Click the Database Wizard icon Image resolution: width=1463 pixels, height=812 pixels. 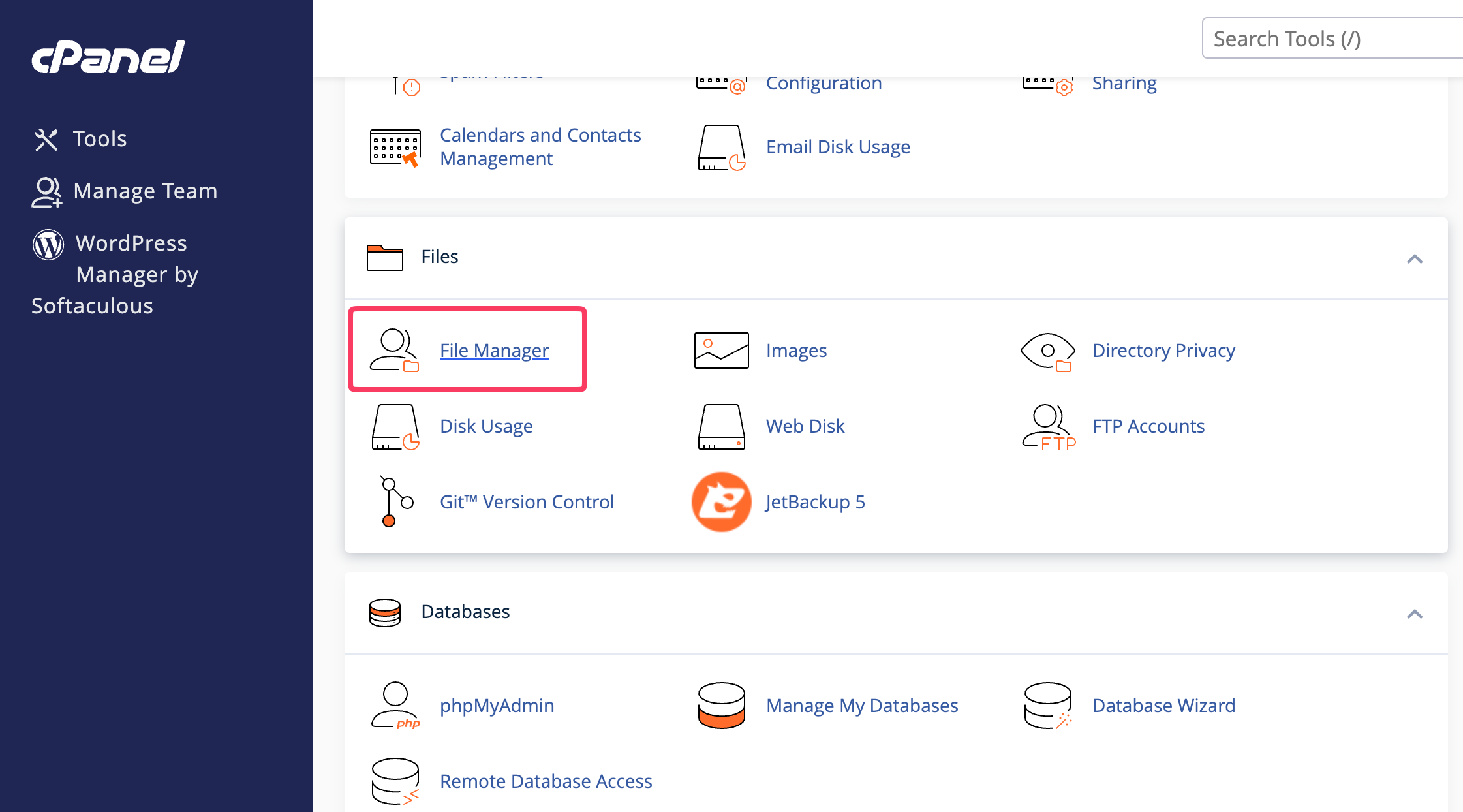tap(1048, 706)
